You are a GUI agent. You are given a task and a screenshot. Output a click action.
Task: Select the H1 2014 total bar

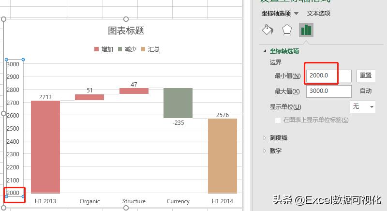[223, 156]
